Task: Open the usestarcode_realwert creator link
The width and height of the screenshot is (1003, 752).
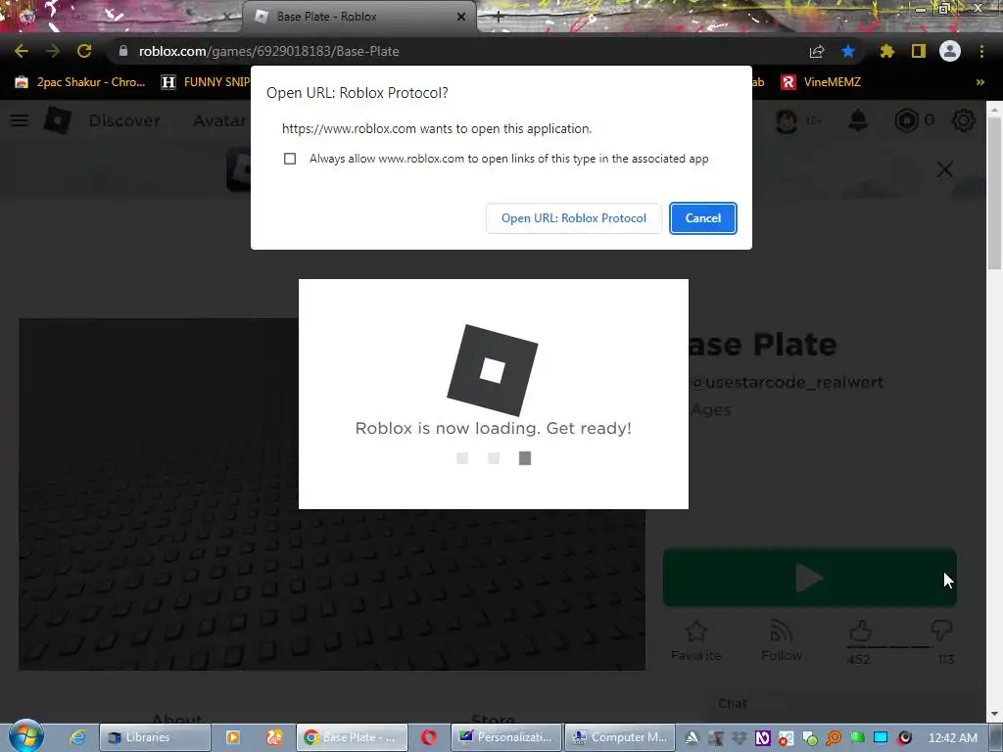Action: [x=788, y=382]
